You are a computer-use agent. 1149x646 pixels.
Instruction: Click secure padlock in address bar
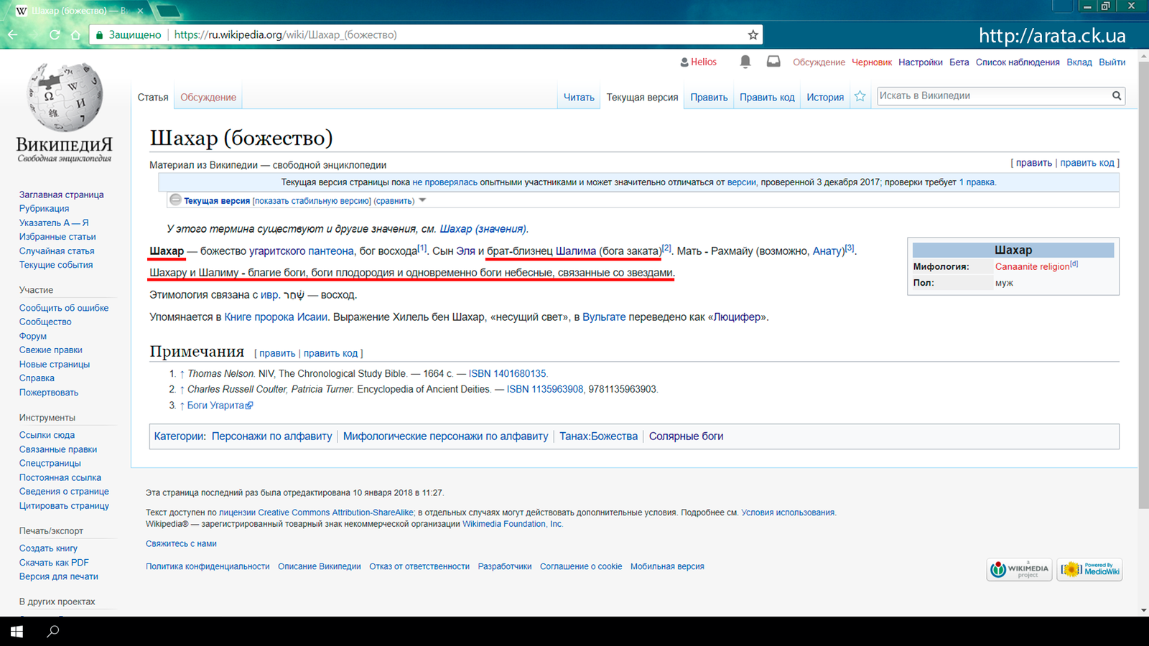click(x=100, y=34)
